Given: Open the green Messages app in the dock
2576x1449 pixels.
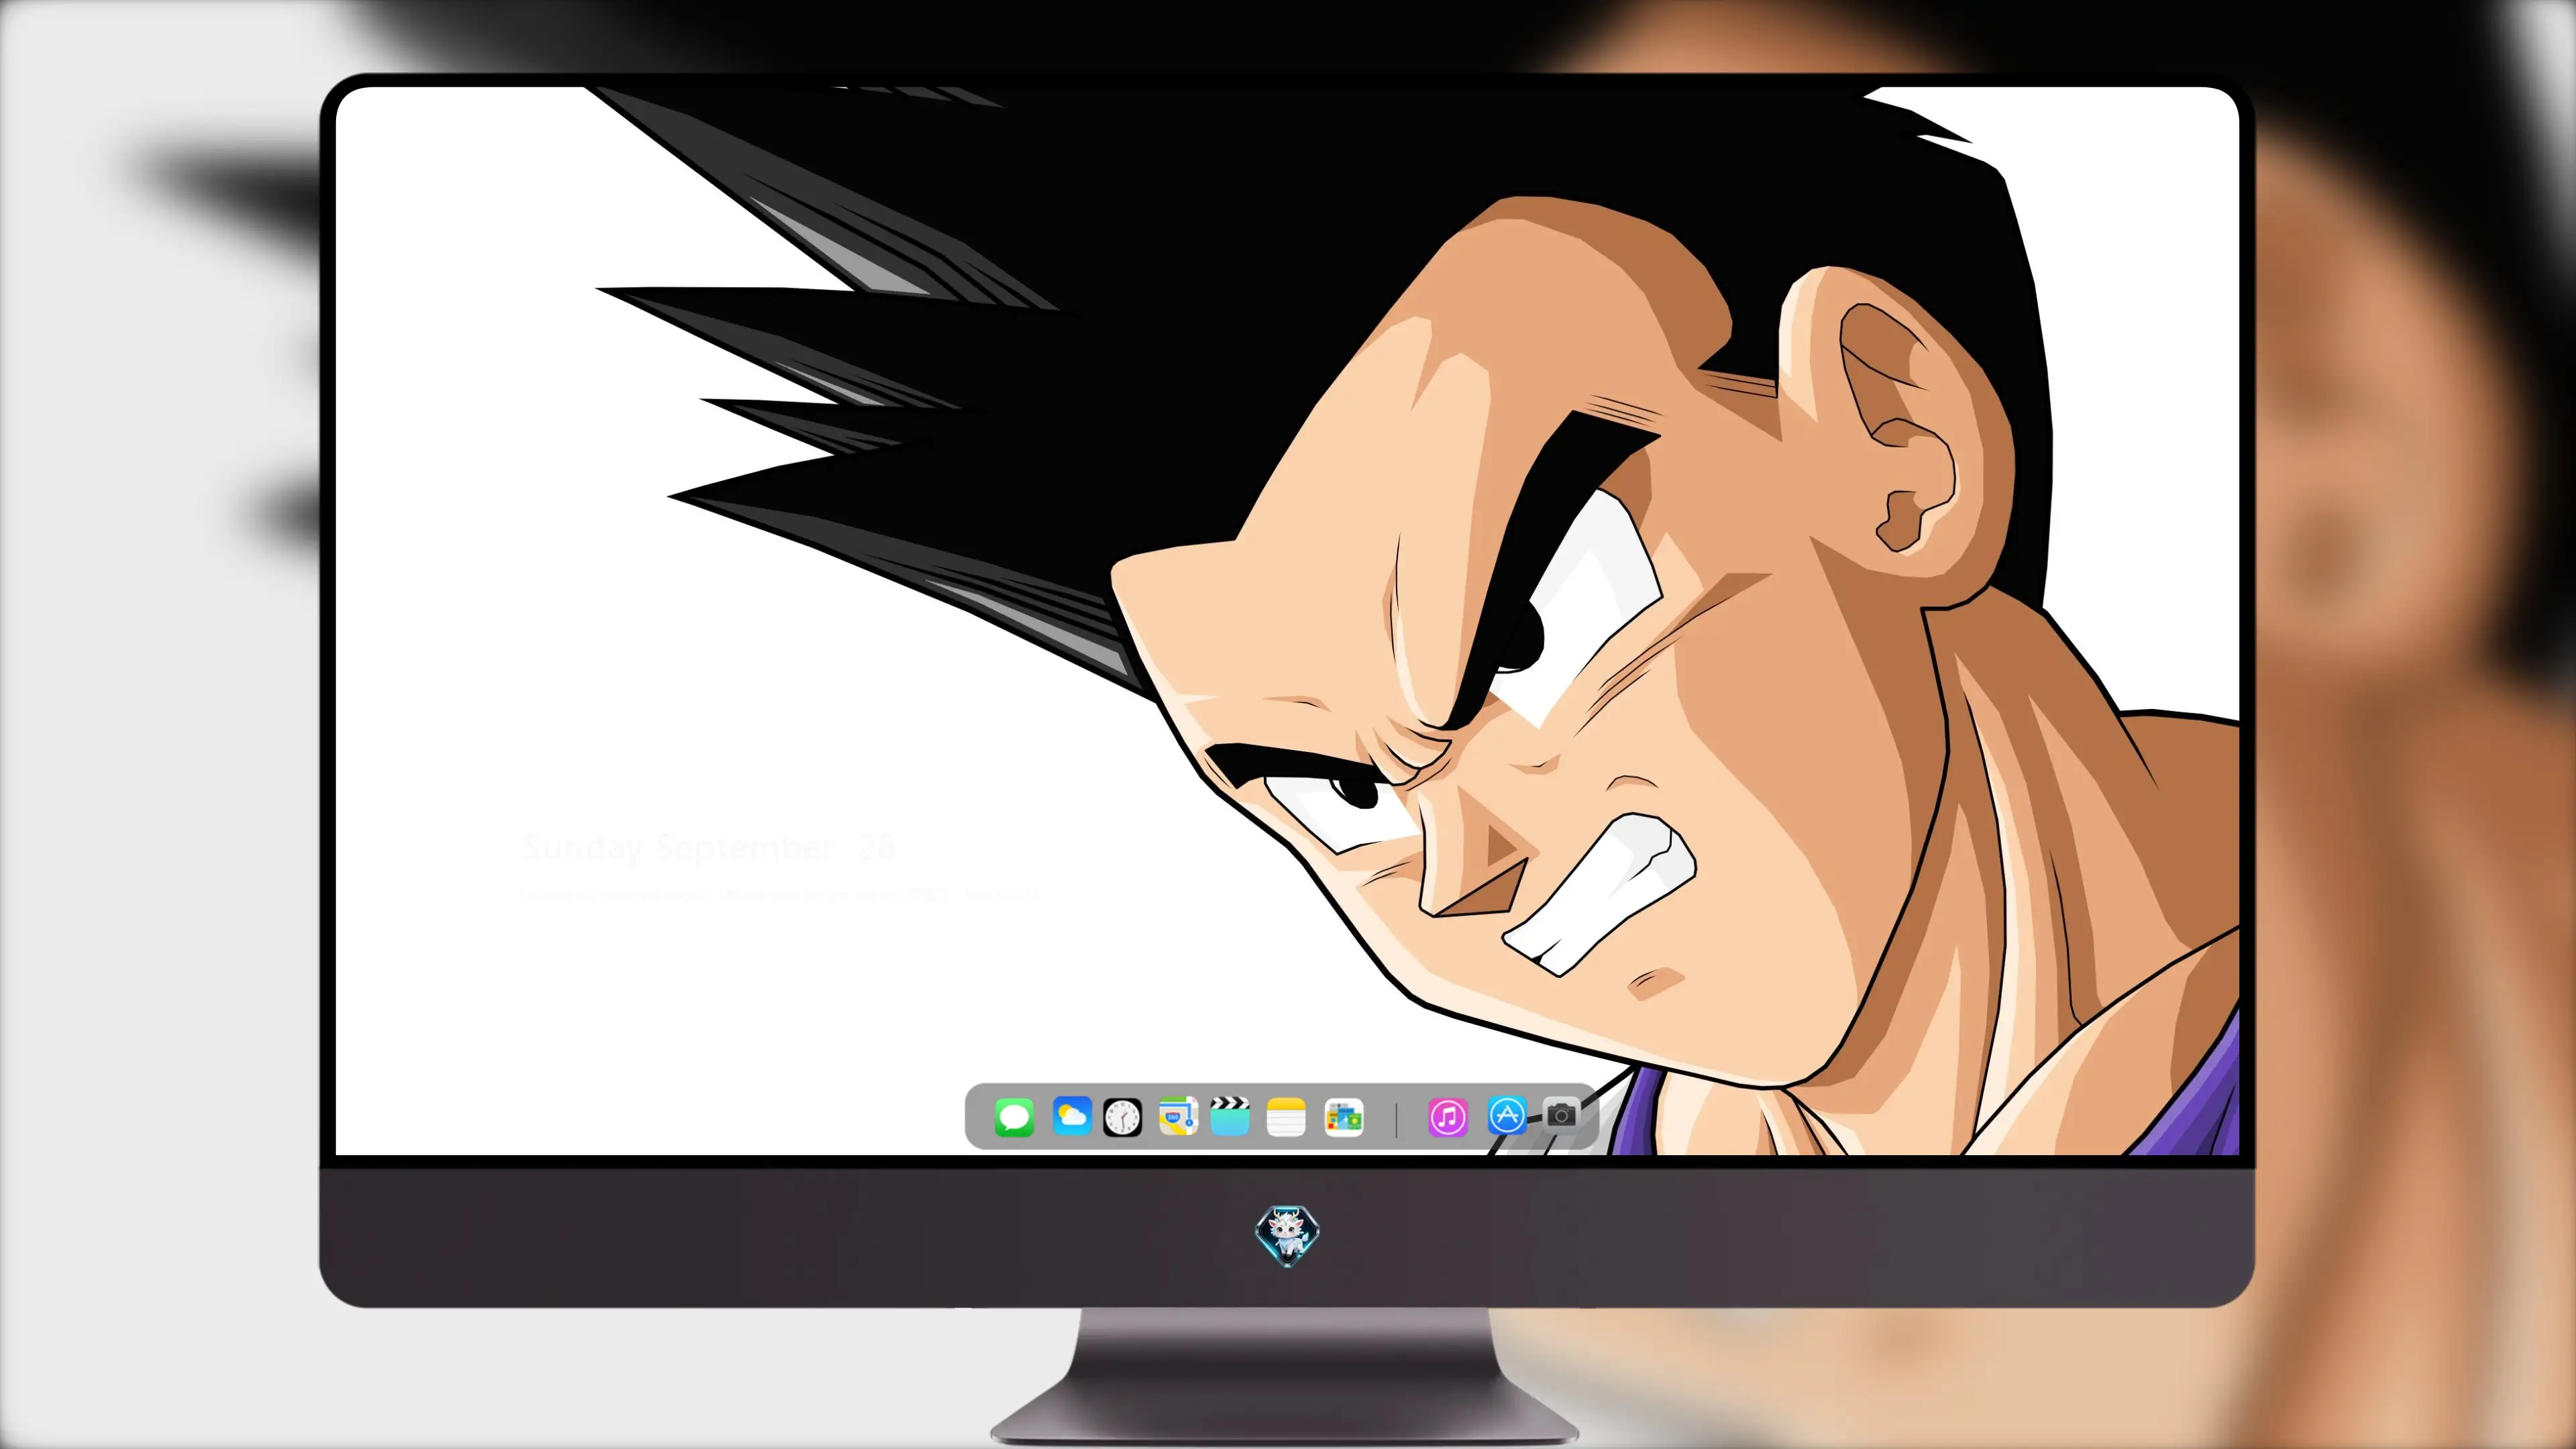Looking at the screenshot, I should [1014, 1117].
